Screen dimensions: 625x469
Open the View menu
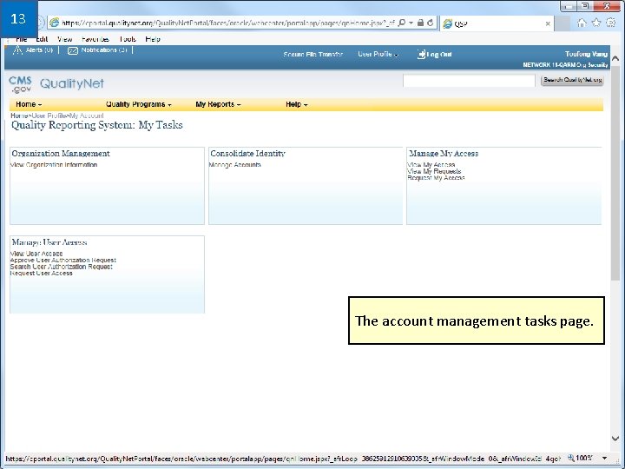64,39
